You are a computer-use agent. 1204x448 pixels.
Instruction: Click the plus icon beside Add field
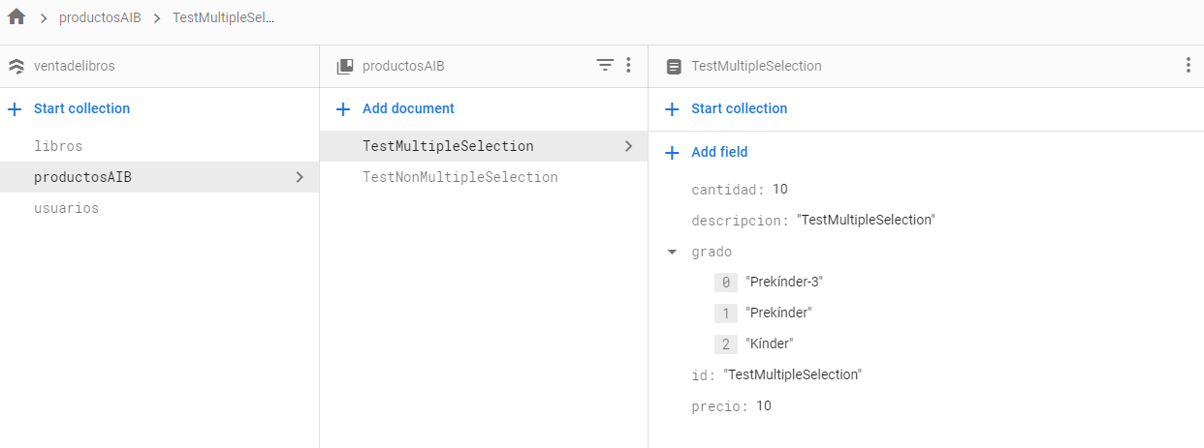click(x=672, y=153)
